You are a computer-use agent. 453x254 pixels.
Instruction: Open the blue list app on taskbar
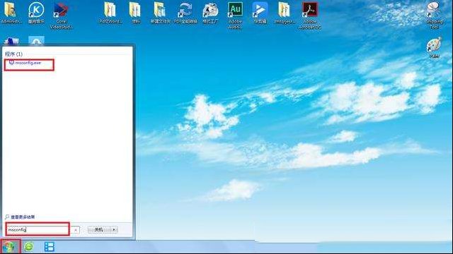pyautogui.click(x=50, y=247)
